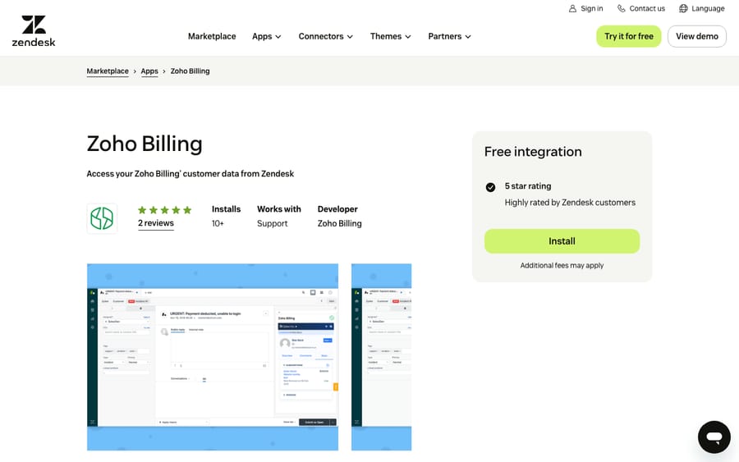Expand the Connectors dropdown menu
This screenshot has width=739, height=462.
[x=326, y=36]
